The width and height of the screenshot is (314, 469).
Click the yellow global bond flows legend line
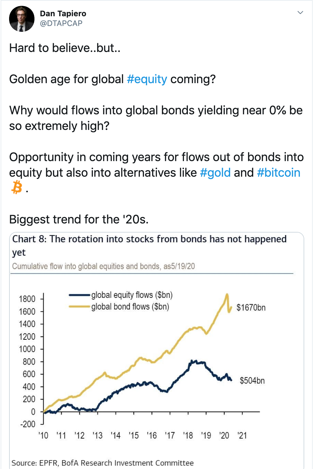click(79, 307)
